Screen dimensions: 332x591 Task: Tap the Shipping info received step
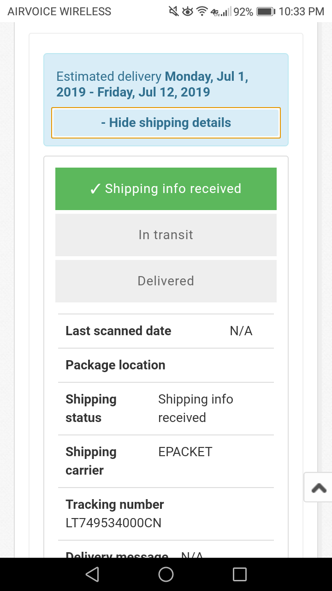pos(166,189)
